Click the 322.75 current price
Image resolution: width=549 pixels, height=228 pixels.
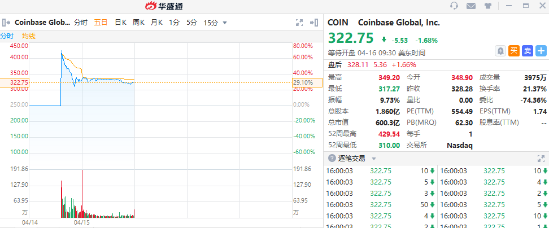pyautogui.click(x=351, y=38)
